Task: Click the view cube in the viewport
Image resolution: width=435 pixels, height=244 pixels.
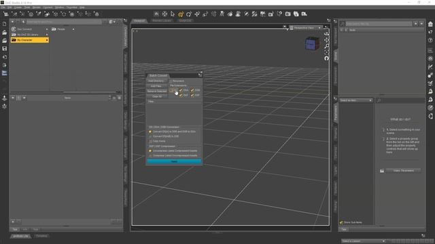Action: 312,43
